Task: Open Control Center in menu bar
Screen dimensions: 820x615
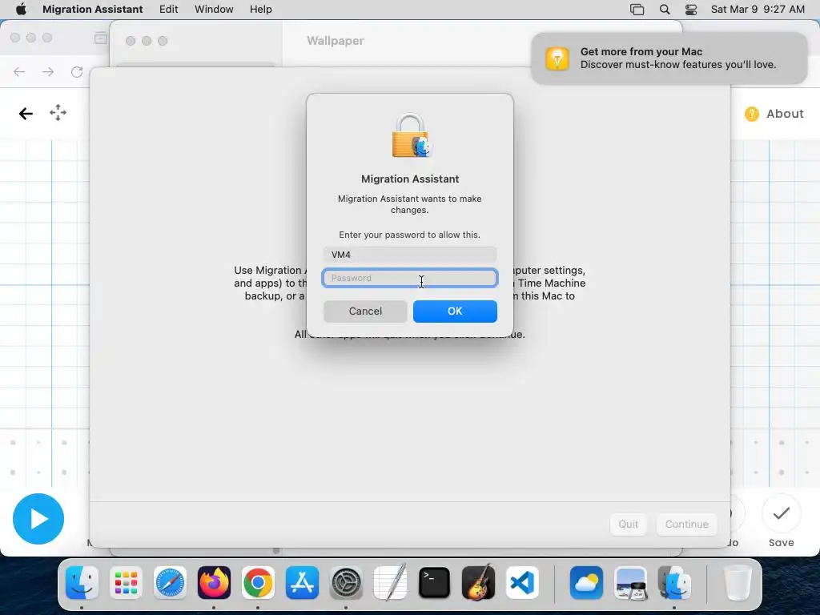Action: click(691, 9)
